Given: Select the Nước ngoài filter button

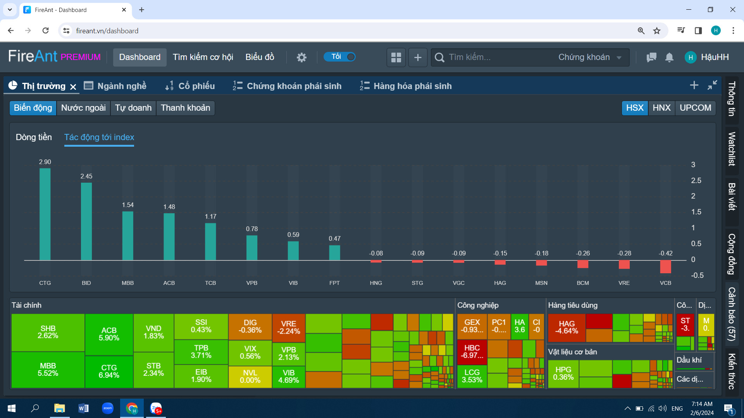Looking at the screenshot, I should (x=83, y=108).
